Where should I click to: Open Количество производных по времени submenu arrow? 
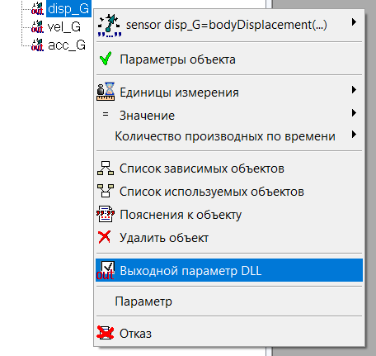354,135
